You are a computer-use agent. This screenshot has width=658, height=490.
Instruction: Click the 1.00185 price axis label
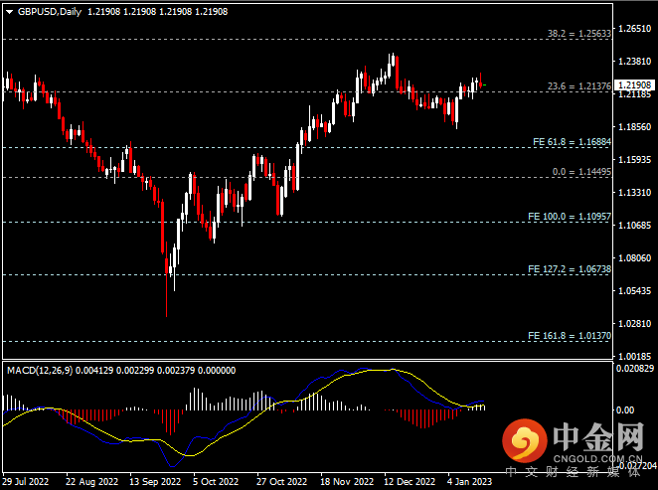click(635, 355)
